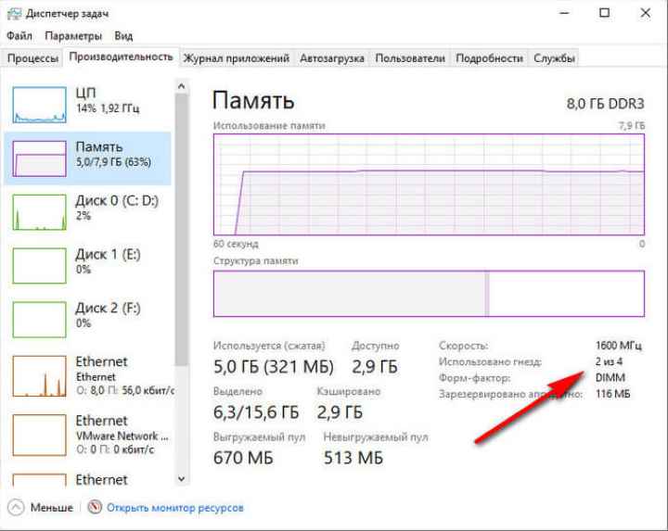668x531 pixels.
Task: Switch to Журнал приложений tab
Action: (237, 58)
